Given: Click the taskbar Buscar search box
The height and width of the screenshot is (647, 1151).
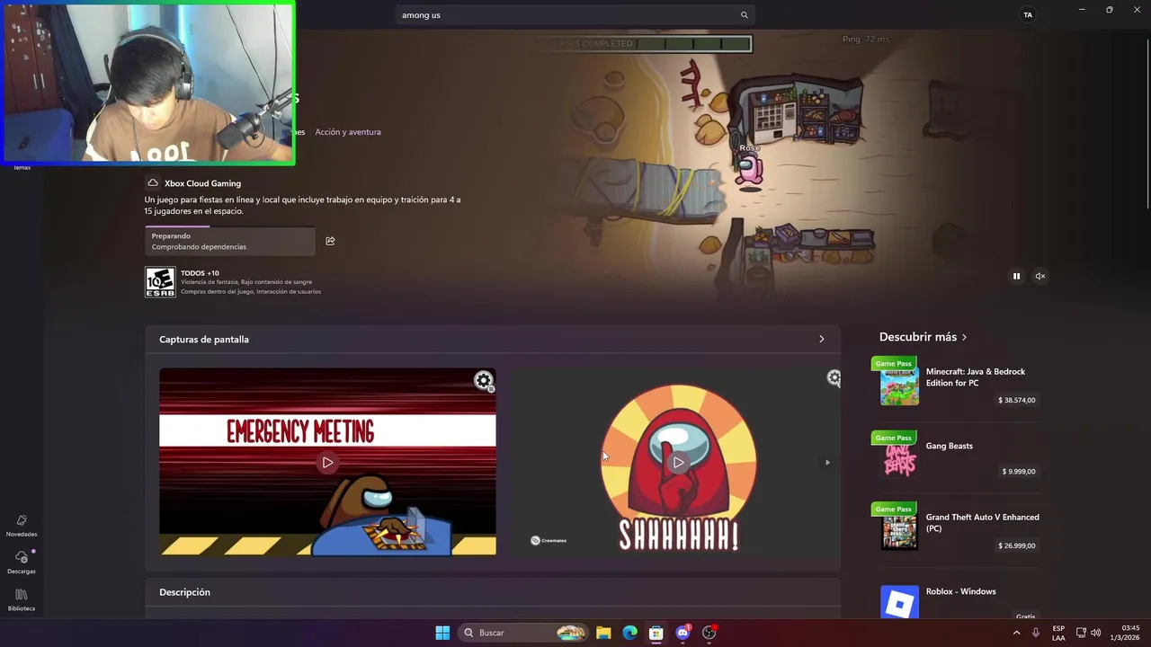Looking at the screenshot, I should pos(524,633).
